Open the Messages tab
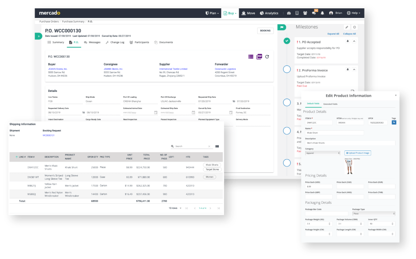416x259 pixels. (x=92, y=42)
